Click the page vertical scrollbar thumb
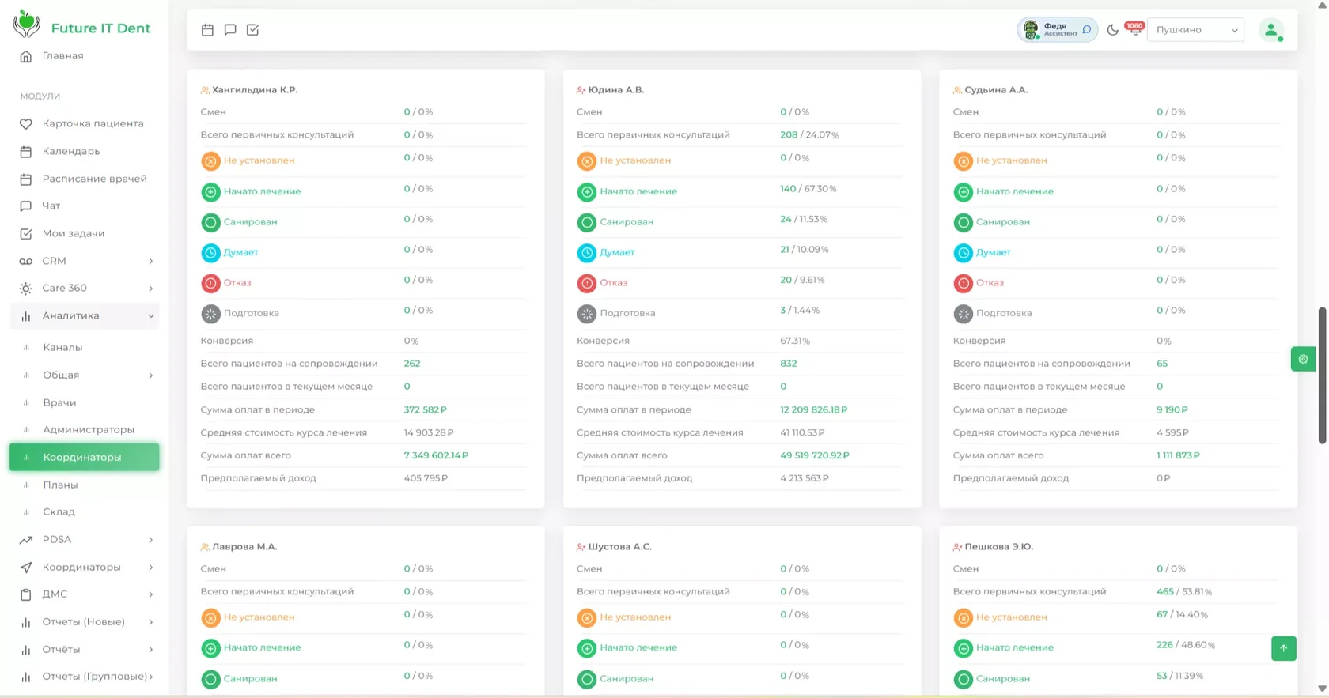1329x698 pixels. click(x=1322, y=375)
